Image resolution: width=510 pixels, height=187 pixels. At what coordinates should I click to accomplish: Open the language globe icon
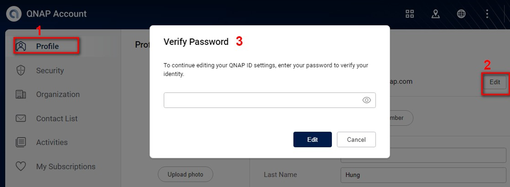point(461,14)
